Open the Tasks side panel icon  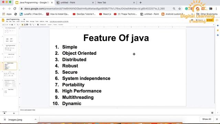218,35
